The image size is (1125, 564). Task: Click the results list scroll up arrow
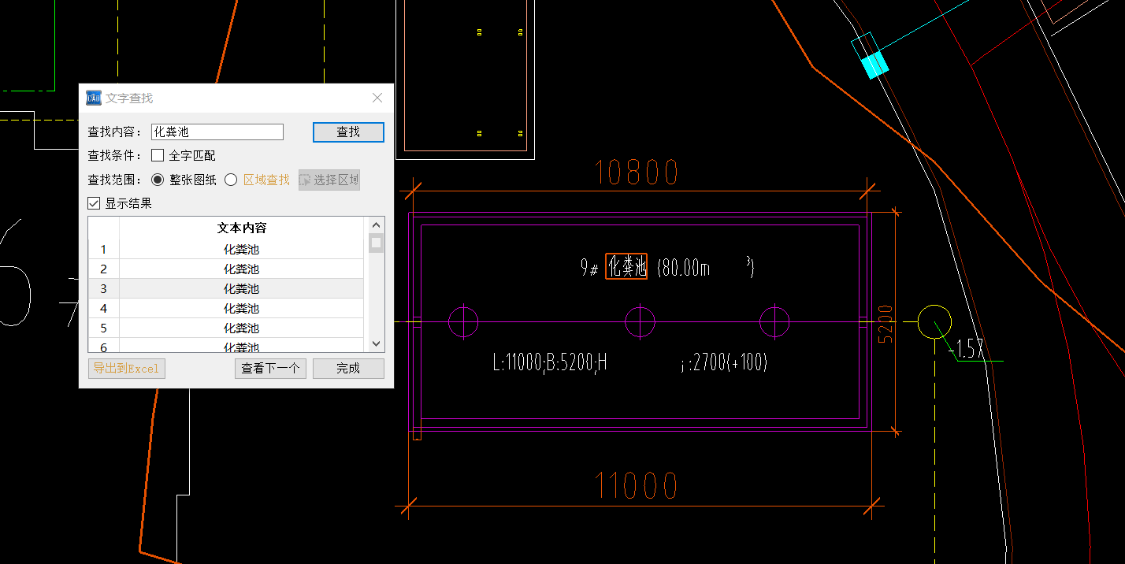tap(376, 224)
